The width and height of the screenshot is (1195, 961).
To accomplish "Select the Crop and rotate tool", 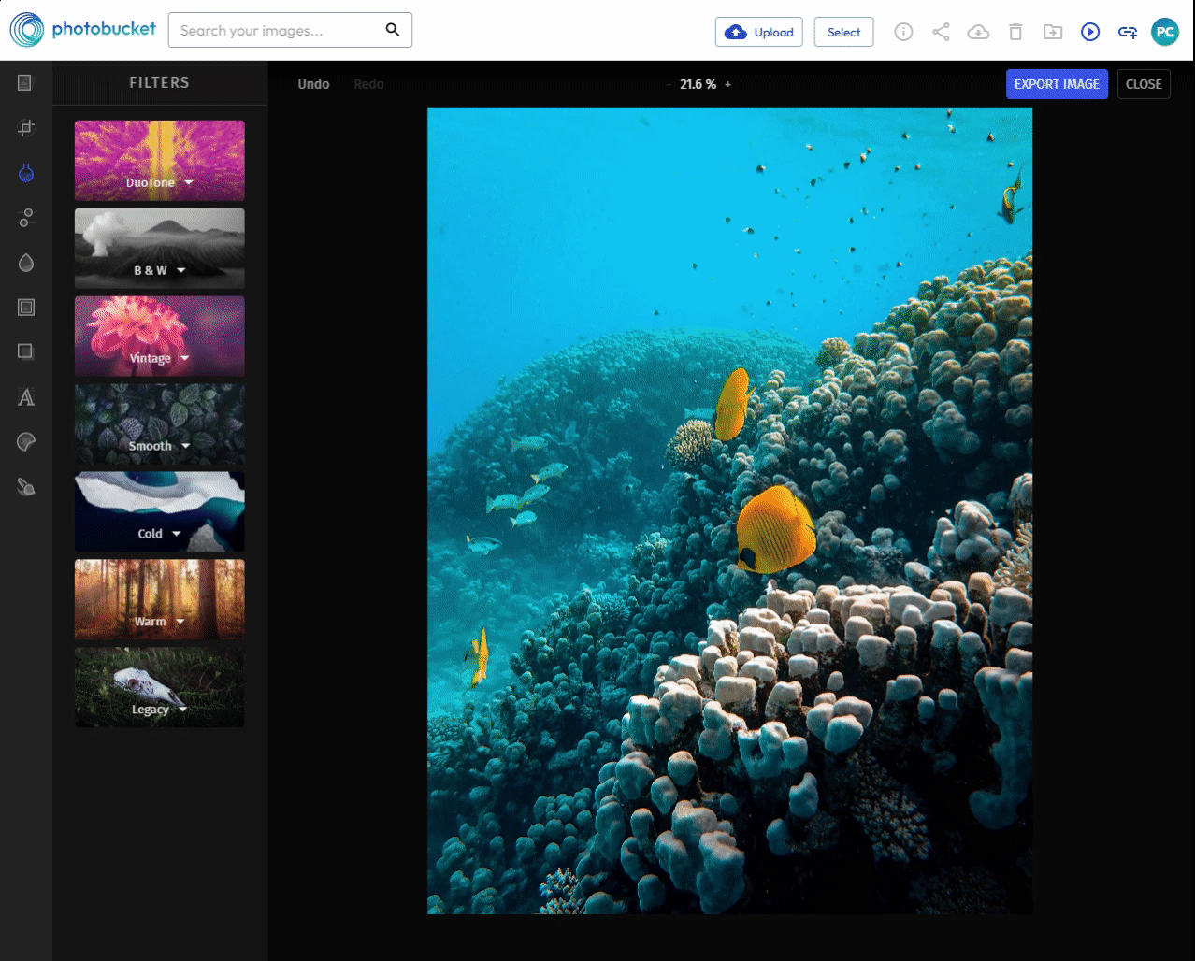I will point(26,128).
